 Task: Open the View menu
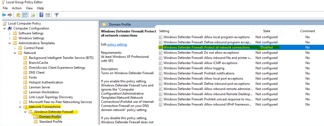[x=29, y=8]
